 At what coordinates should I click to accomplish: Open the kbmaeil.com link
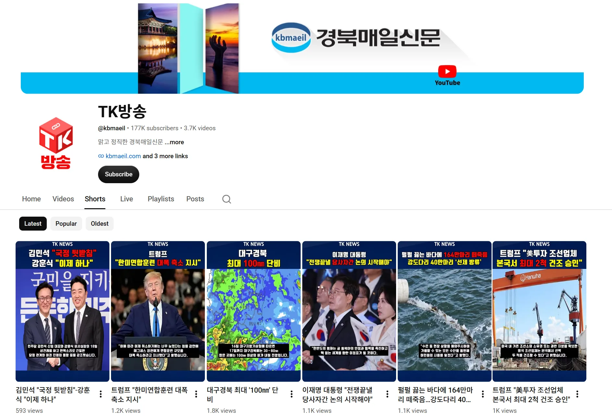coord(123,156)
